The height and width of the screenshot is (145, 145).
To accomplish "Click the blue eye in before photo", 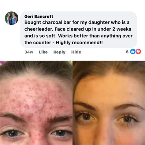I will tap(12, 133).
